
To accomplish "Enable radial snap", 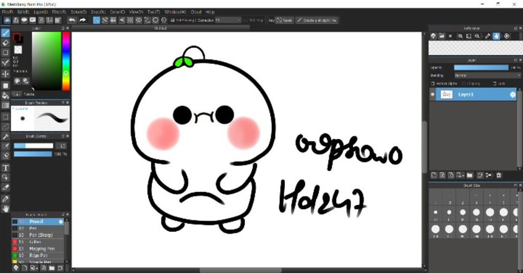I will pyautogui.click(x=130, y=20).
